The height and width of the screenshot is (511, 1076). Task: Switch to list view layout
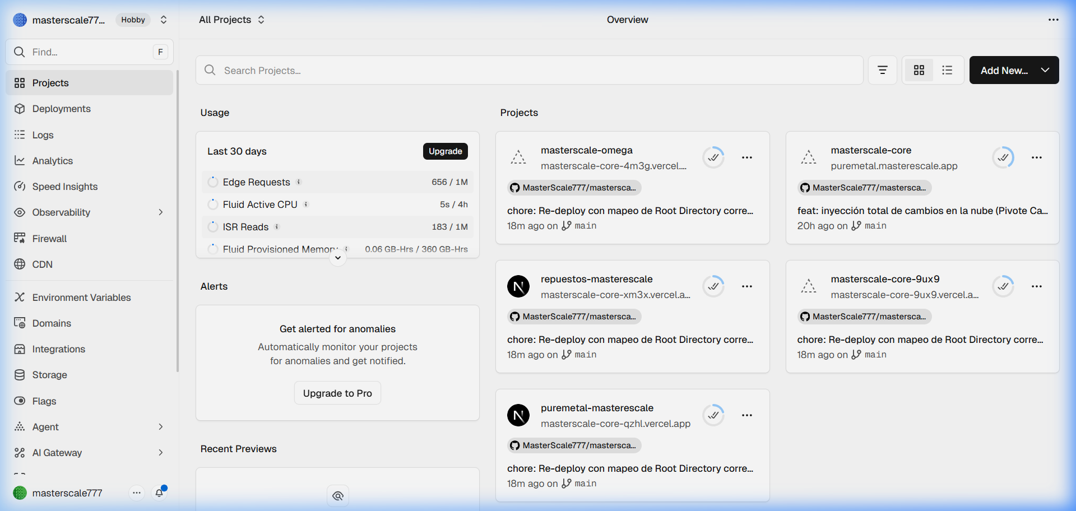[947, 70]
